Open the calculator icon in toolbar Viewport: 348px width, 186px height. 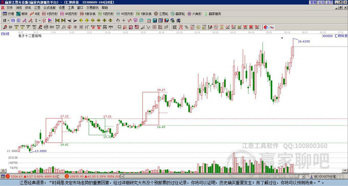(x=155, y=21)
